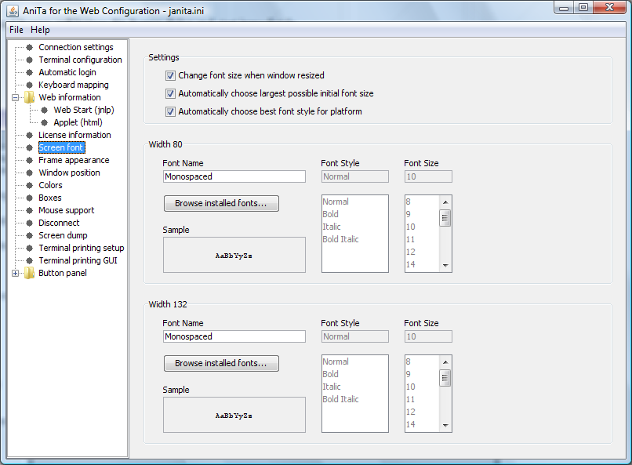Select Terminal configuration in the tree

click(x=80, y=60)
